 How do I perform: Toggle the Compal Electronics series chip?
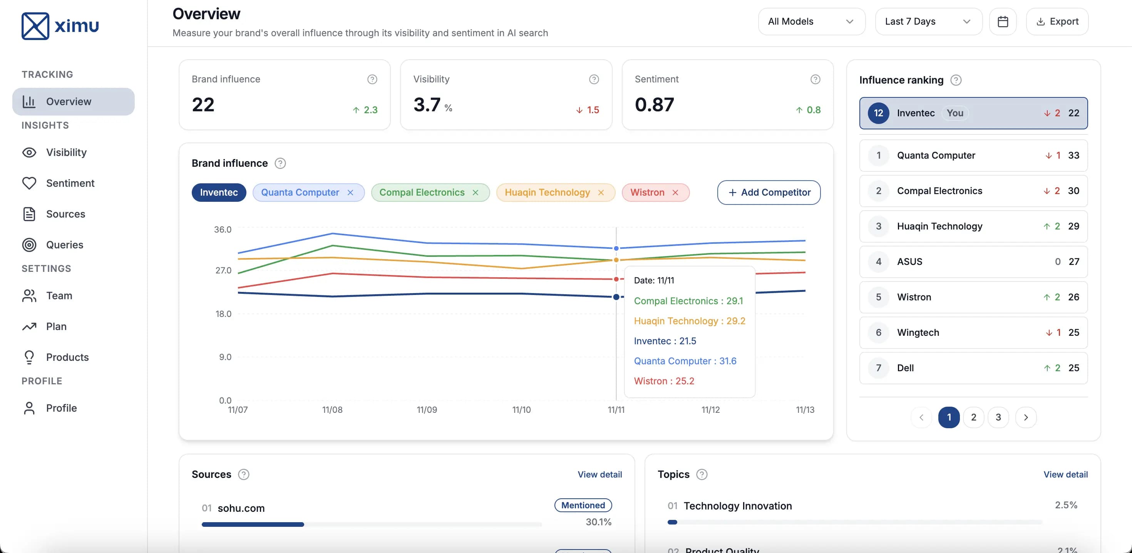click(422, 193)
